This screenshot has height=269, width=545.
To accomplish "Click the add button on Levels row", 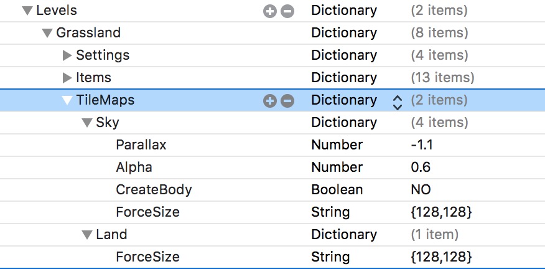I will pyautogui.click(x=269, y=11).
